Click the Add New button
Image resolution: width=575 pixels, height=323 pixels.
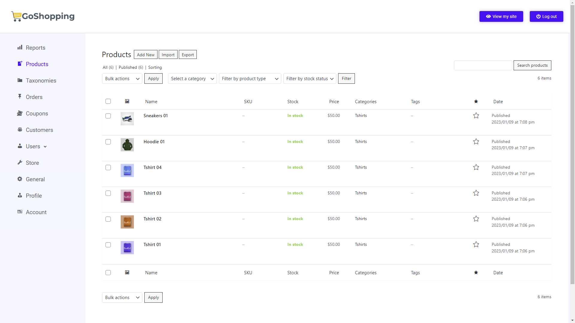(145, 54)
